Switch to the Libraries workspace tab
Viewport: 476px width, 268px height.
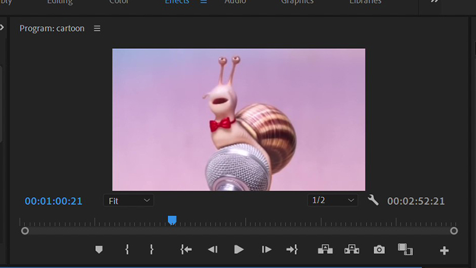click(365, 2)
